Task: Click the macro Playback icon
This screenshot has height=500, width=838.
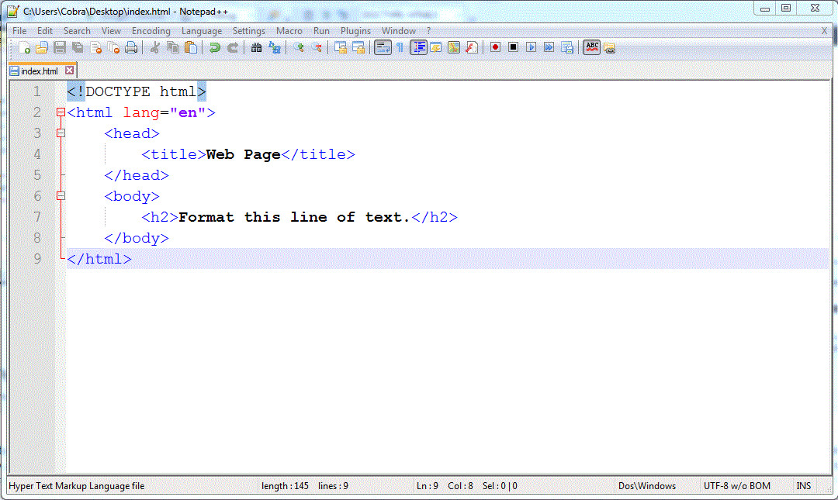Action: 532,47
